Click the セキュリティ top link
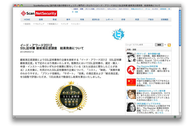Viewport: 194px width, 127px height. pyautogui.click(x=112, y=9)
